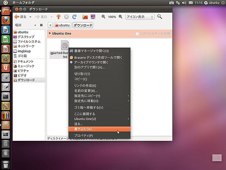Screen dimensions: 226x170
Task: Open the 場所 sidebar dropdown
Action: 35,25
